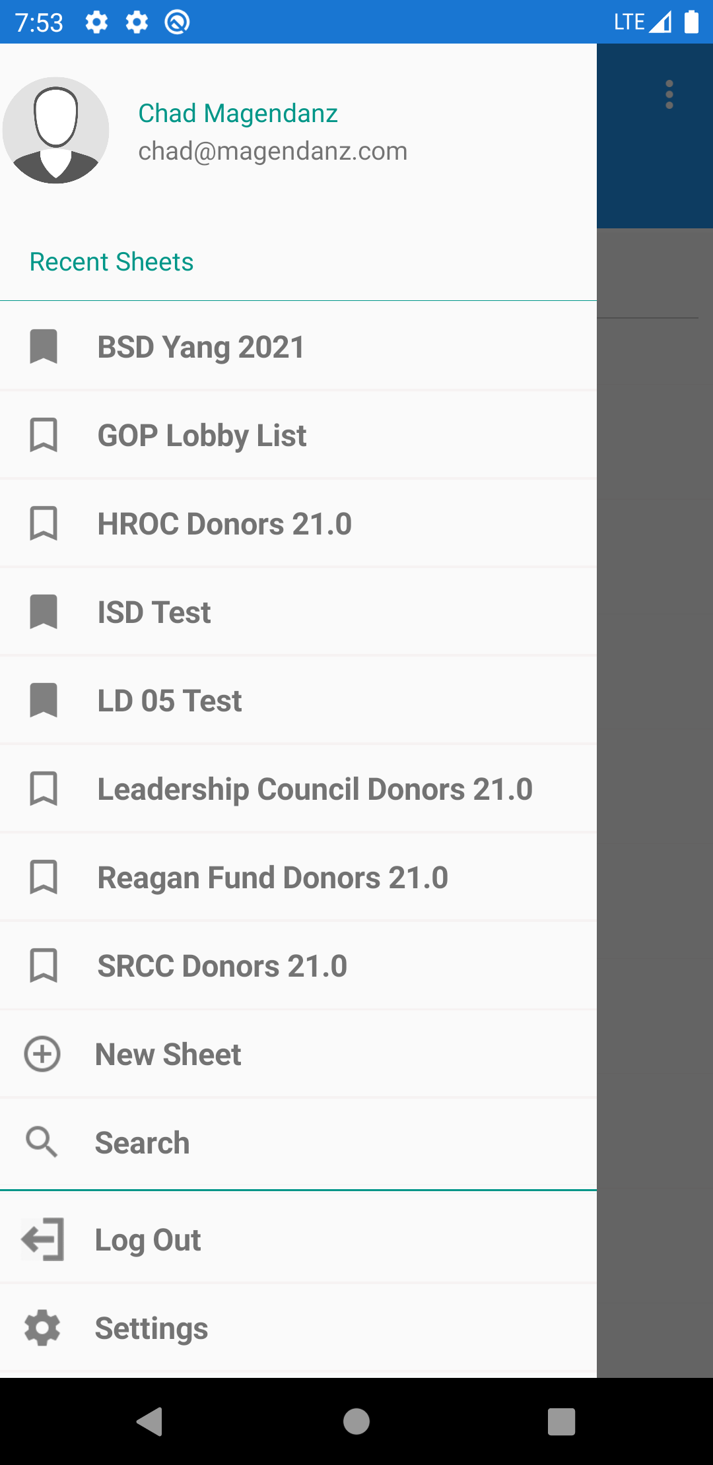Tap the chad@magendanz.com email address
This screenshot has height=1465, width=713.
click(273, 151)
